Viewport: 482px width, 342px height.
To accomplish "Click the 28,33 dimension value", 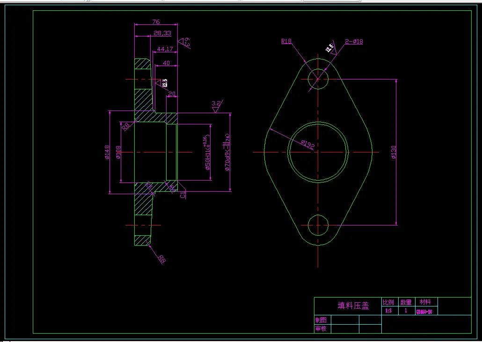I will pyautogui.click(x=162, y=33).
